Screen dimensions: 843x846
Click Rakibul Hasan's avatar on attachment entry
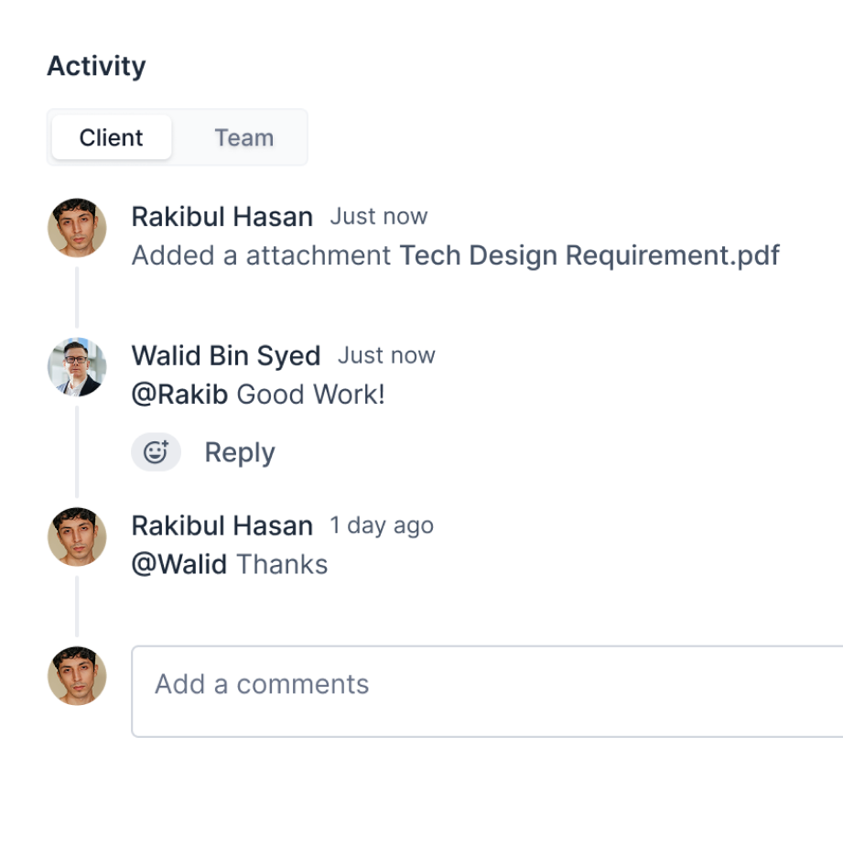point(77,228)
